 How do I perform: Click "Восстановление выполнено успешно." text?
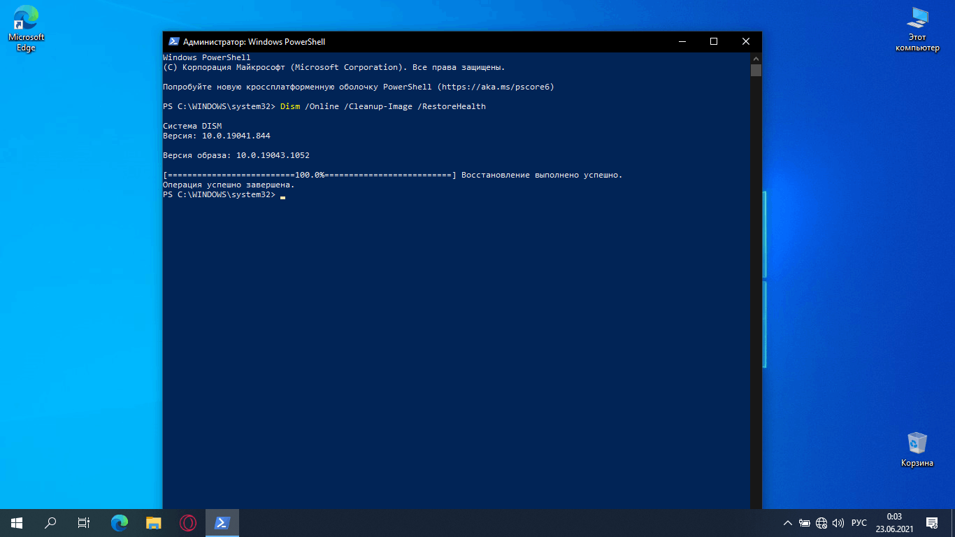pyautogui.click(x=542, y=176)
